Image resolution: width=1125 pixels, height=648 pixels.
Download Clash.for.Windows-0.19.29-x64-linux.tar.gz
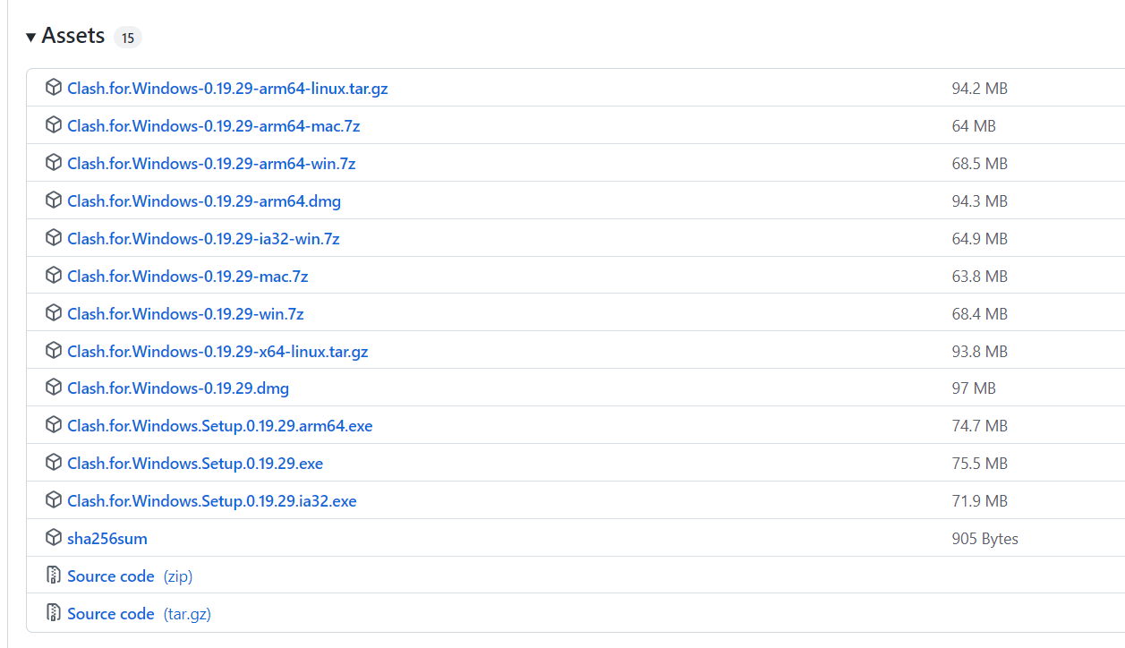217,352
